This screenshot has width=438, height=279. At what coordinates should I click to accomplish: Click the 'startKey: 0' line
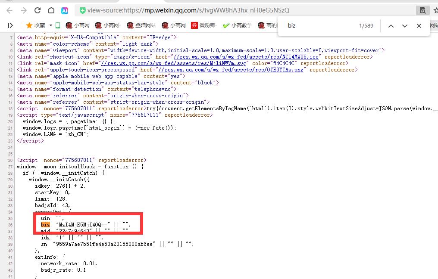click(52, 192)
